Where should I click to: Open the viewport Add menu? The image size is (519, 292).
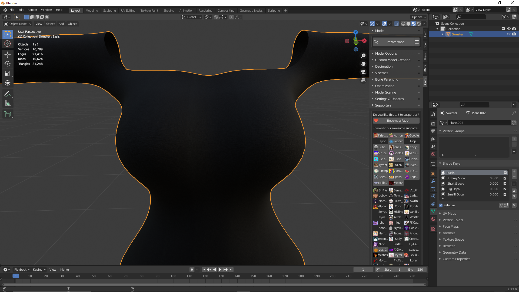pos(61,24)
